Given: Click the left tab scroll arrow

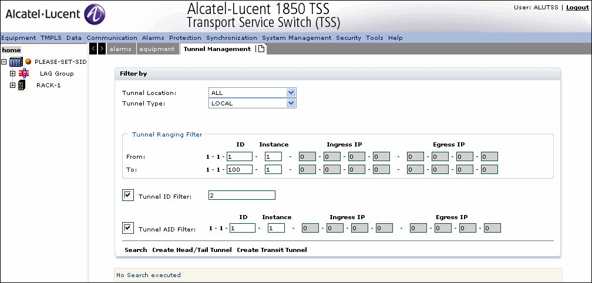Looking at the screenshot, I should point(93,49).
